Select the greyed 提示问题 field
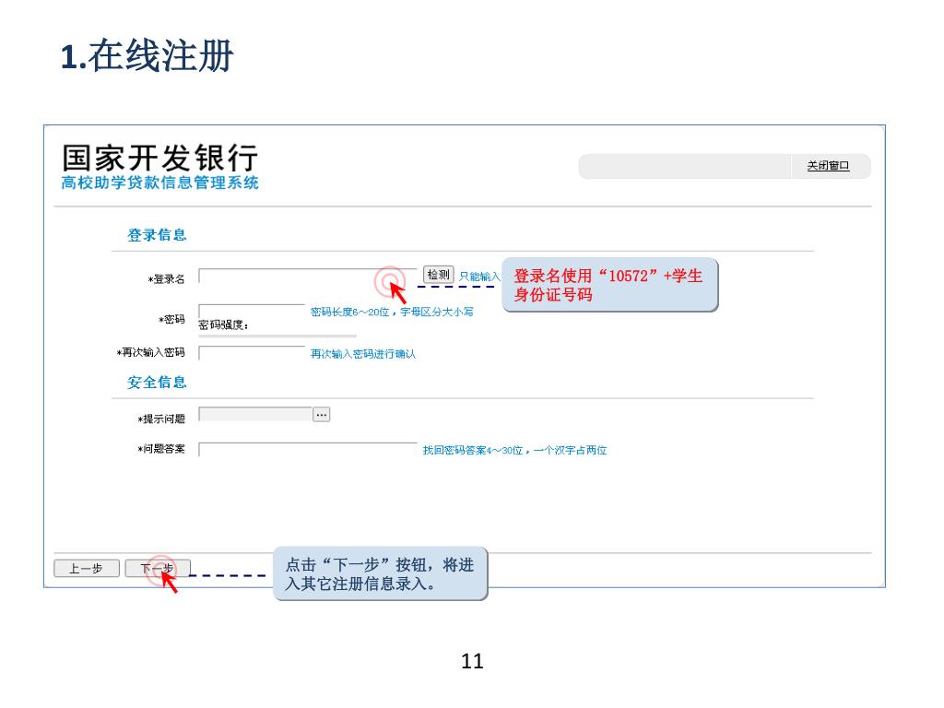Image resolution: width=944 pixels, height=708 pixels. tap(255, 414)
